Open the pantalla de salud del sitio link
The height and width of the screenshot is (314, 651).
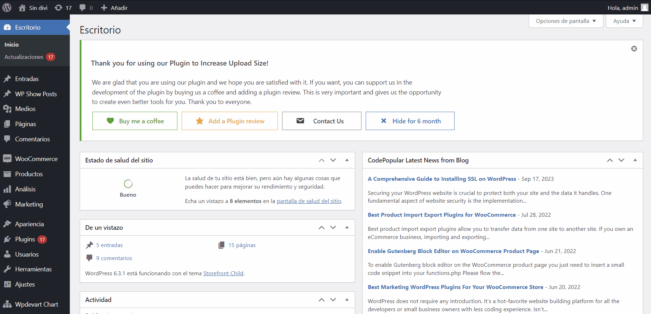click(x=309, y=201)
